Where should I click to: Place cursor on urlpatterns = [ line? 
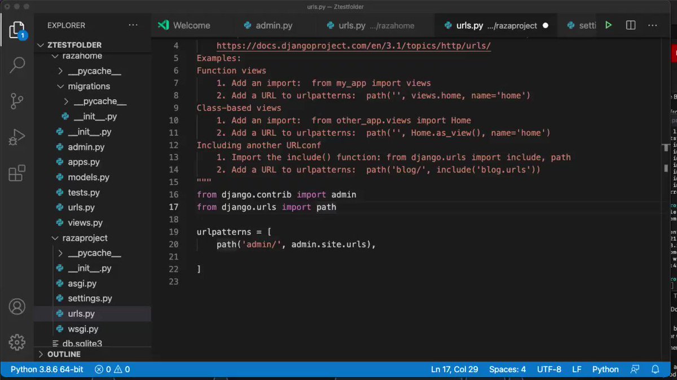[234, 232]
